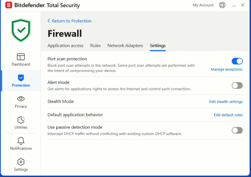
Task: Select the firewall Settings tab
Action: click(x=158, y=46)
